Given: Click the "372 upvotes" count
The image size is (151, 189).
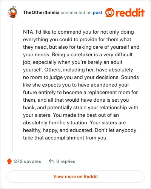Looking at the screenshot, I should [x=28, y=161].
